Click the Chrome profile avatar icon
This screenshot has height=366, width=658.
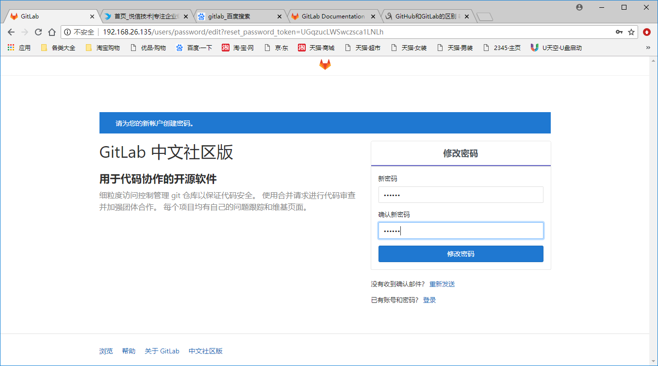pyautogui.click(x=579, y=7)
